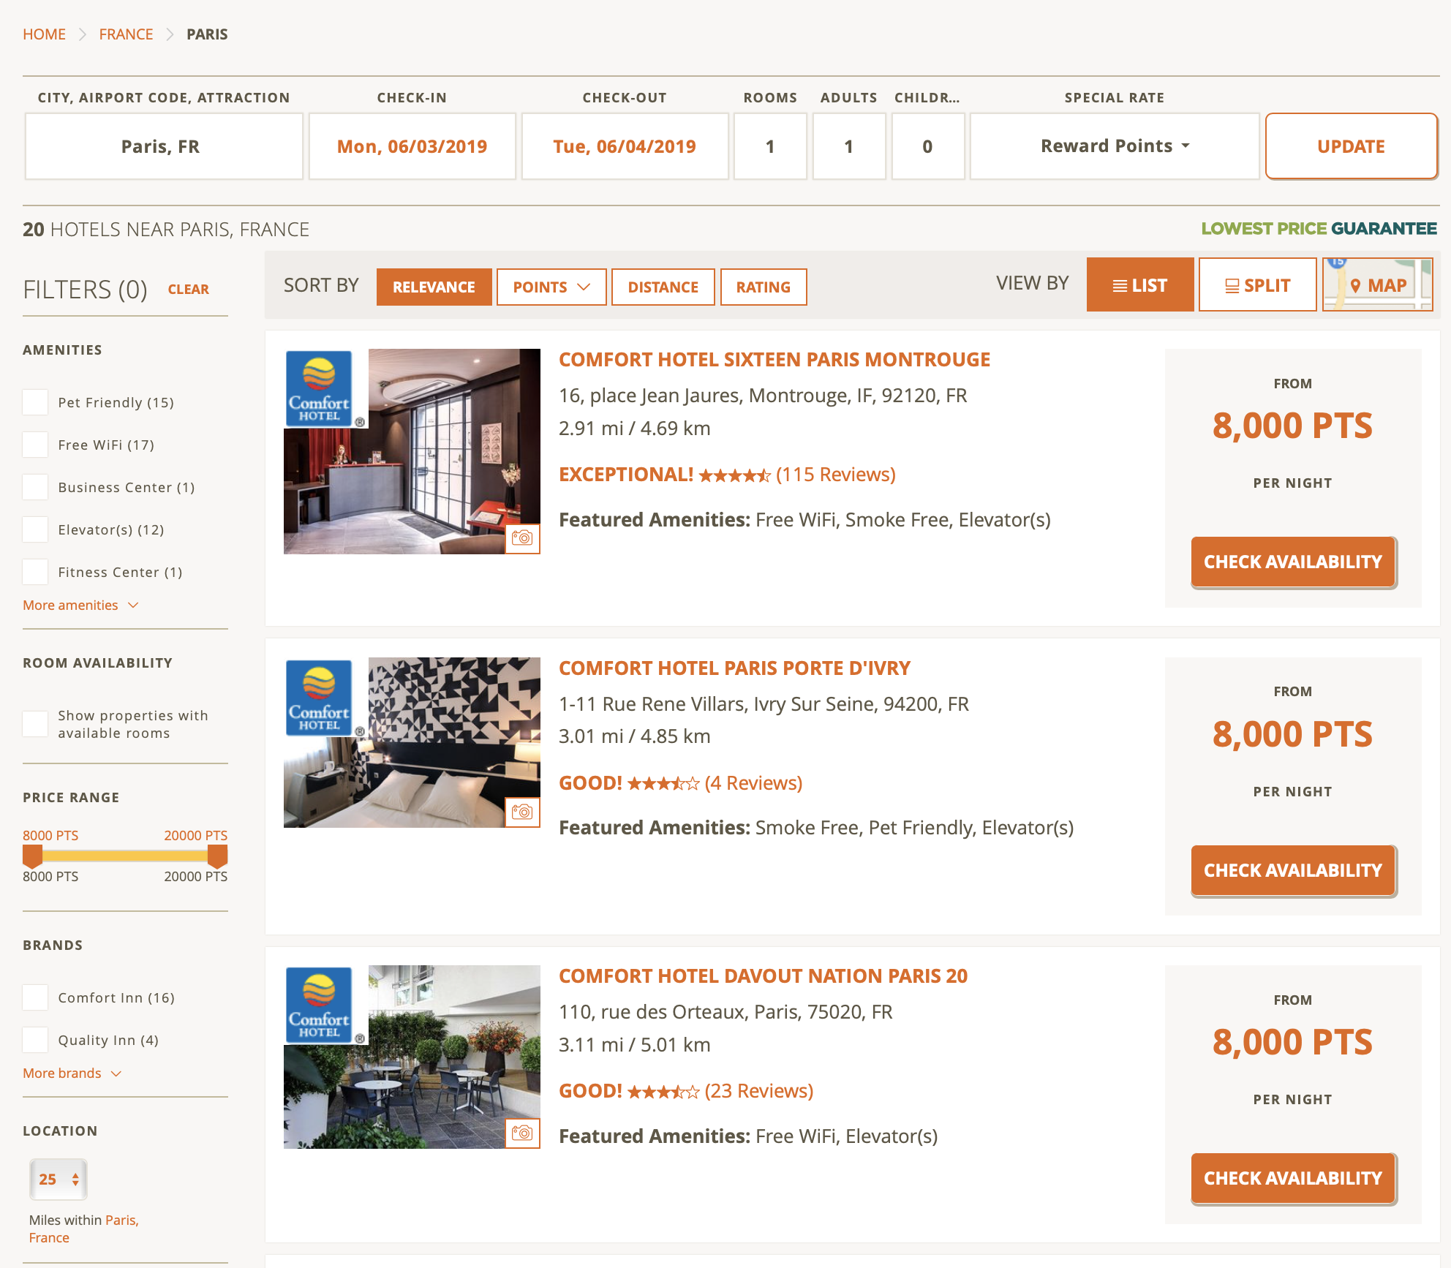Select Fitness Center filter checkbox
Image resolution: width=1451 pixels, height=1268 pixels.
tap(35, 572)
